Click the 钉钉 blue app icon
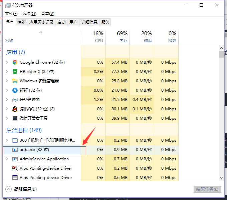The width and height of the screenshot is (227, 200). (15, 90)
